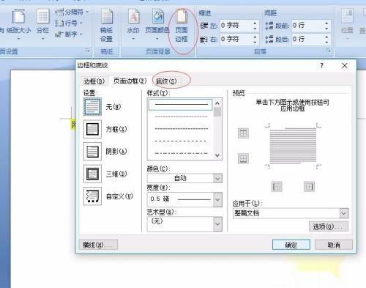Toggle the top border in the preview

(x=243, y=133)
